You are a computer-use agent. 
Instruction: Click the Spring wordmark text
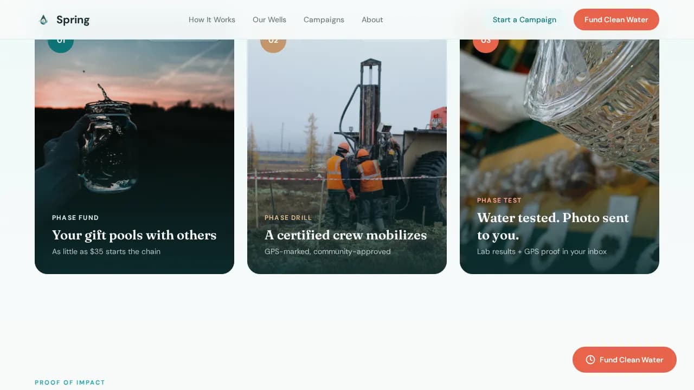click(73, 20)
